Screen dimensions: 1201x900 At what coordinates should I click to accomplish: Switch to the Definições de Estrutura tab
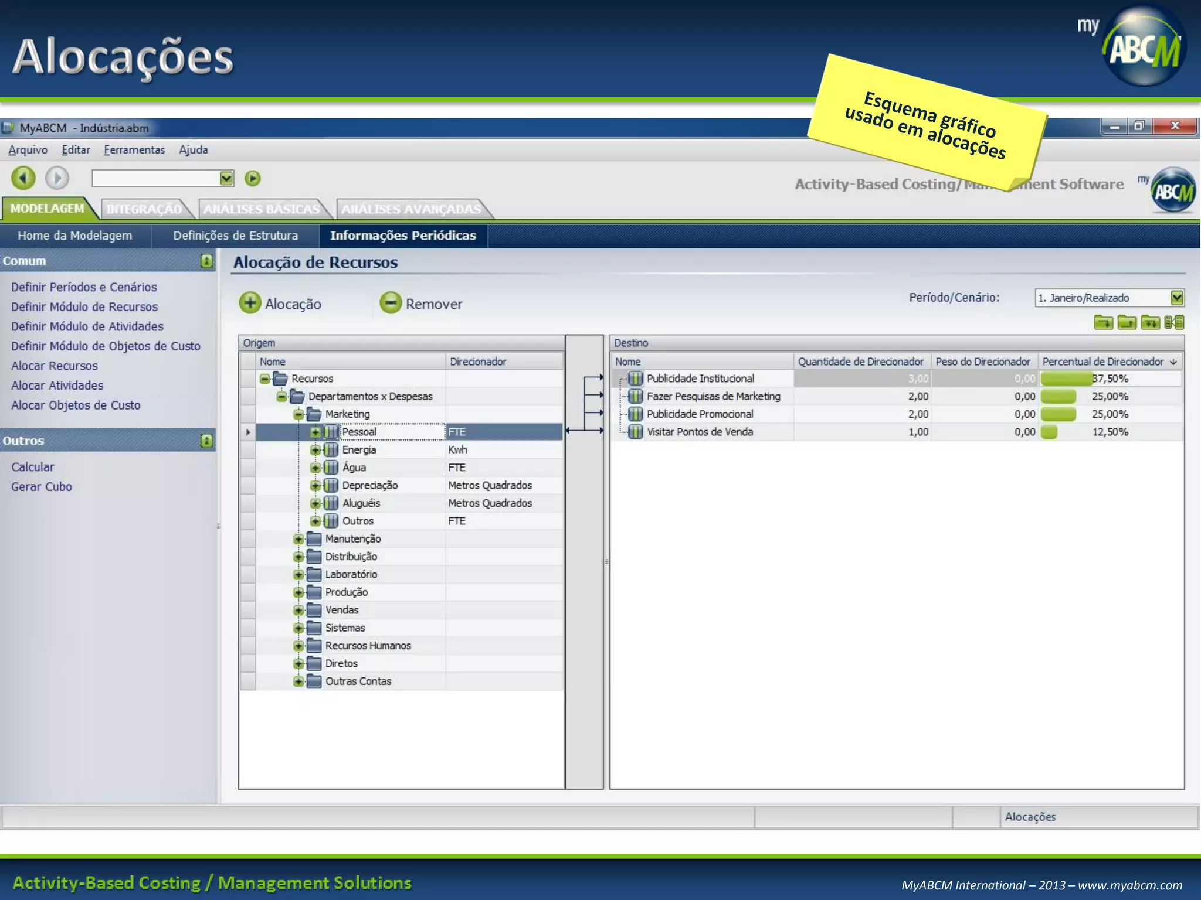pos(235,236)
